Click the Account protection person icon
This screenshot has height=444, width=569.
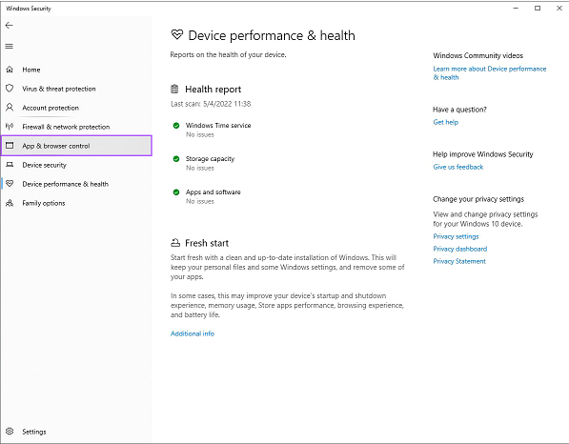(x=10, y=108)
